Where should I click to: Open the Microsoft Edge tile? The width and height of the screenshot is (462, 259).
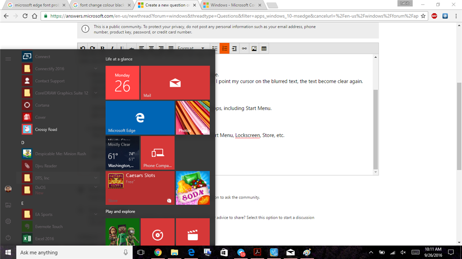click(x=140, y=118)
